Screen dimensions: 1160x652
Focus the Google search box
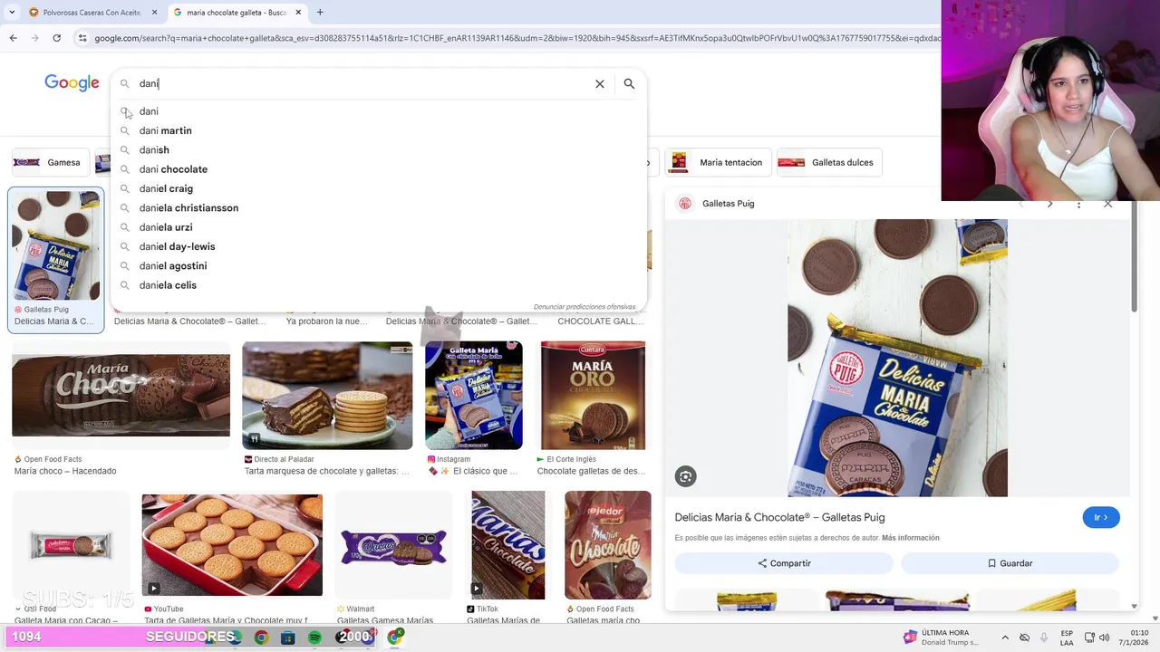pos(362,83)
